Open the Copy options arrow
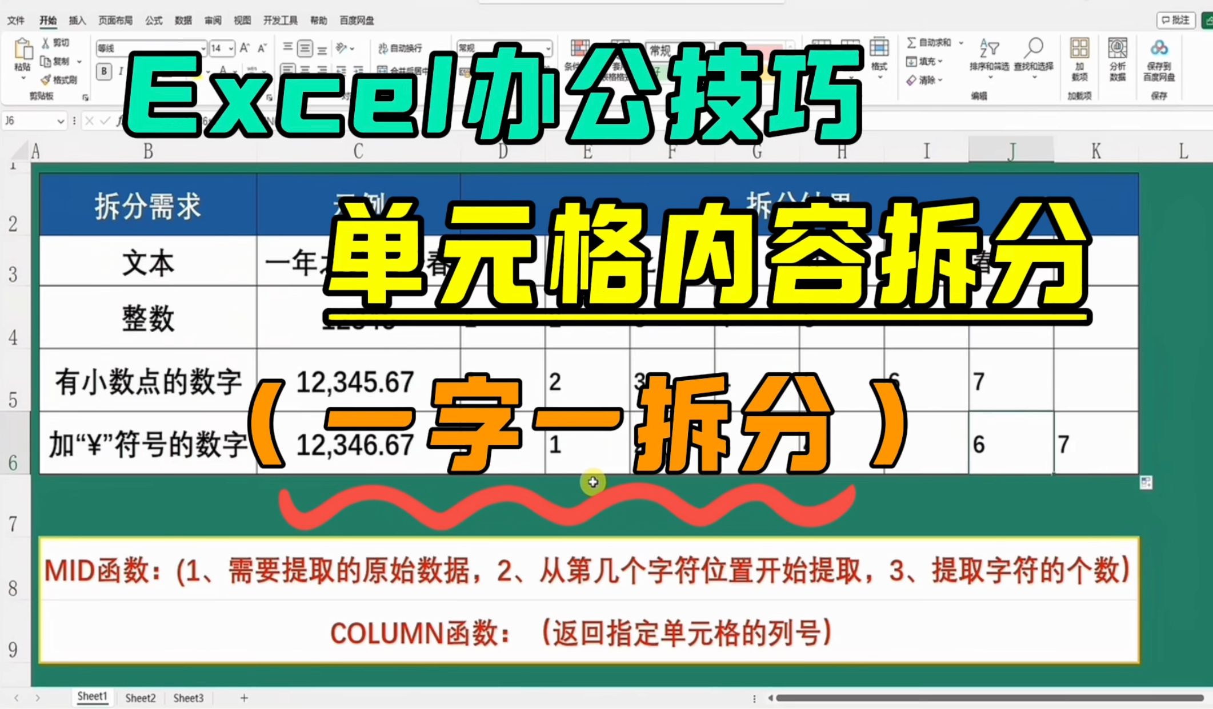Screen dimensions: 1213x709 click(79, 62)
